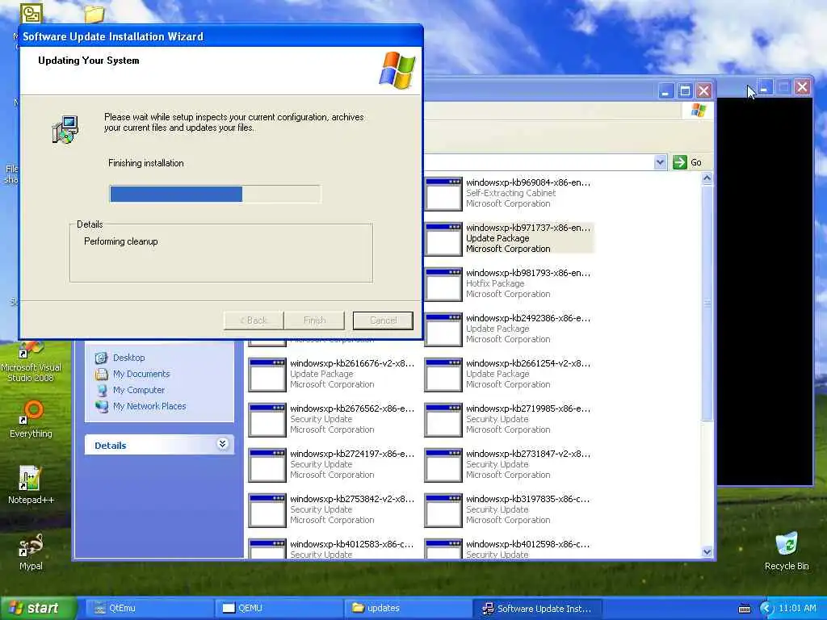The image size is (827, 620).
Task: Select windowsxp-kb4012583 security update icon
Action: click(x=267, y=548)
